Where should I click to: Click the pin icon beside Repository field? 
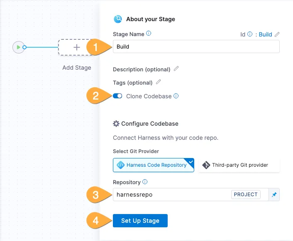[273, 195]
